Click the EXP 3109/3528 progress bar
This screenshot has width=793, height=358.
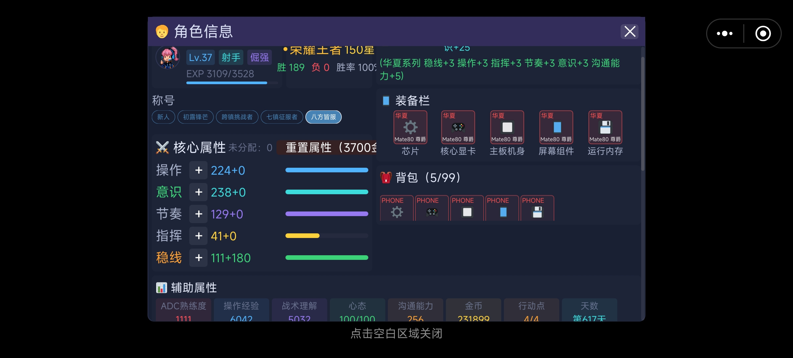coord(232,83)
